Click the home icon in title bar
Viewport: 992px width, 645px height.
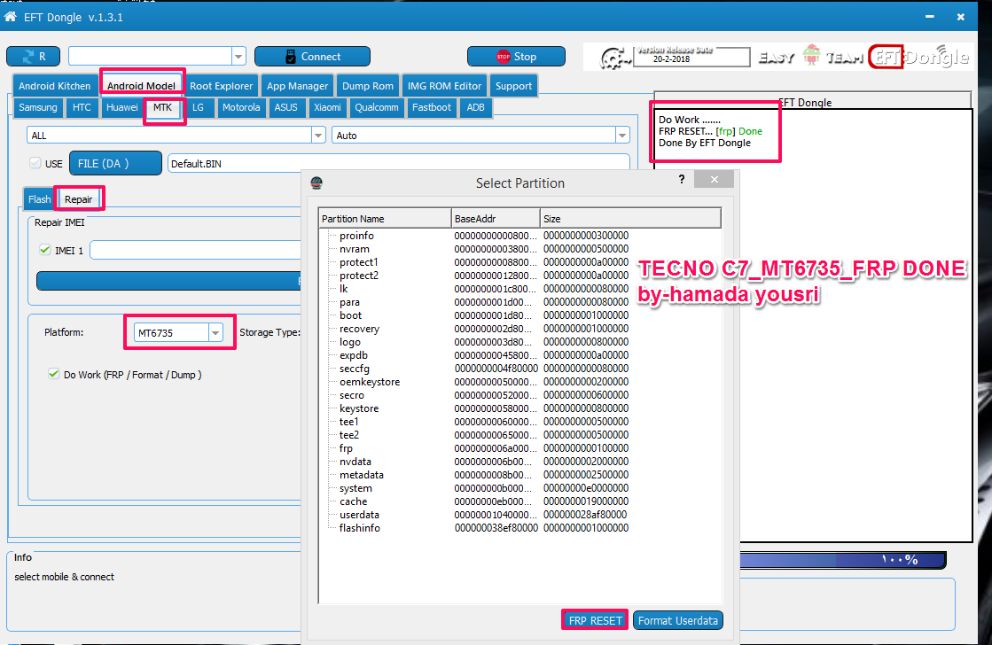10,17
